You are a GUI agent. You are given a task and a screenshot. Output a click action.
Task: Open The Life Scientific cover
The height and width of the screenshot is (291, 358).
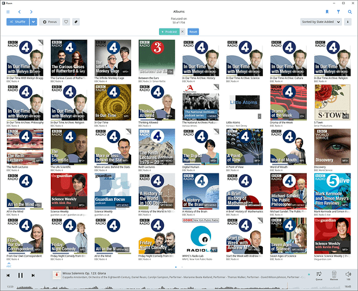tap(69, 147)
